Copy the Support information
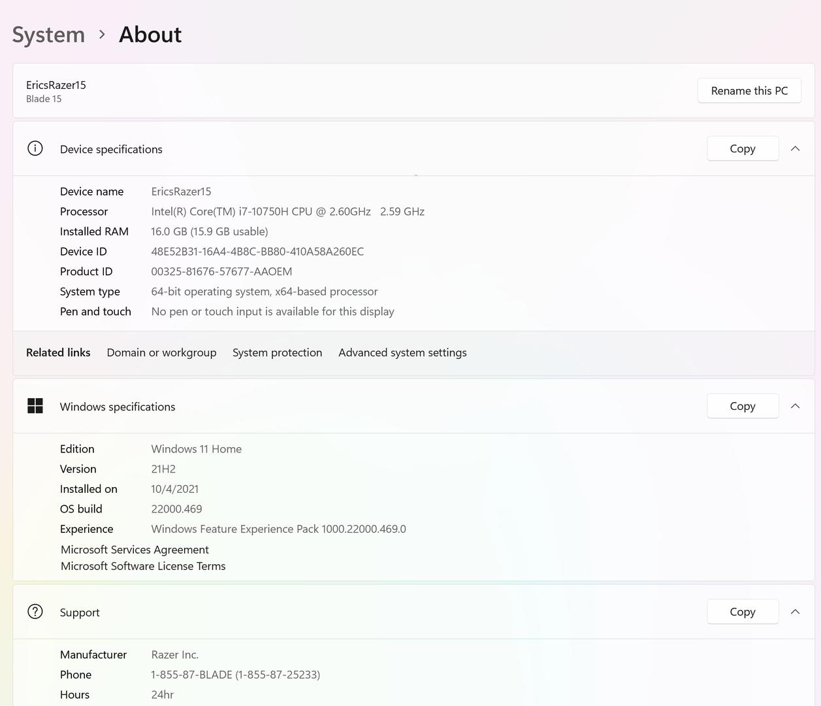The width and height of the screenshot is (821, 706). point(743,612)
